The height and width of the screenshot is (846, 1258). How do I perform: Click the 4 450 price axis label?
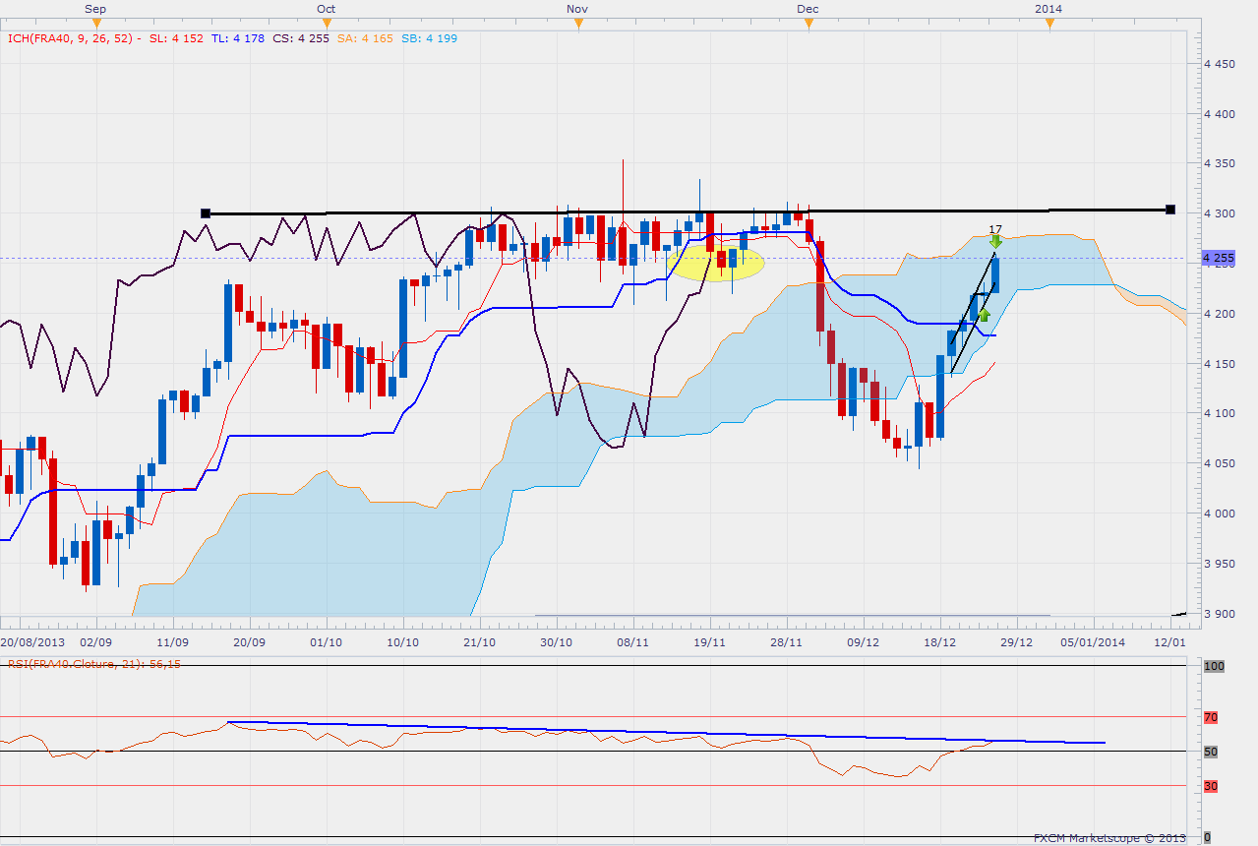point(1218,64)
